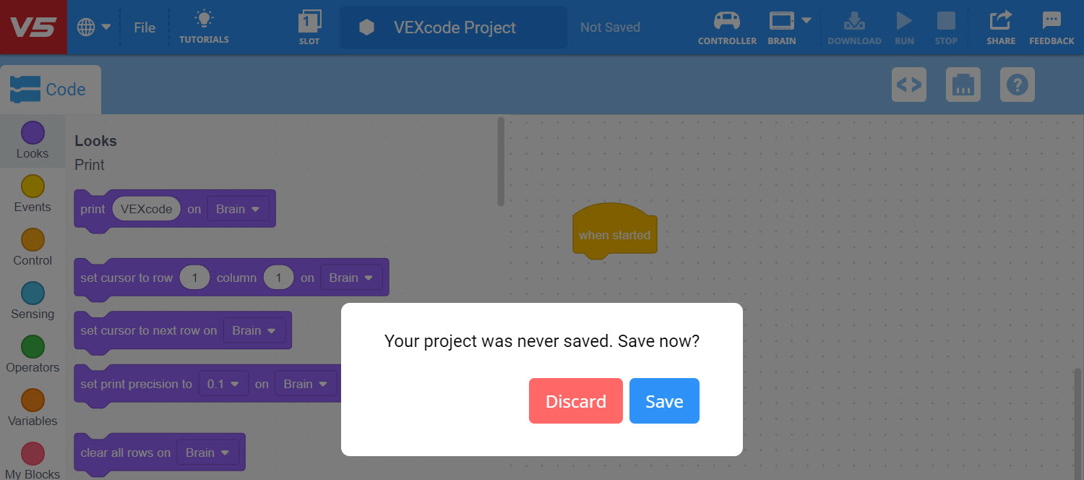Save the project now

pyautogui.click(x=663, y=400)
